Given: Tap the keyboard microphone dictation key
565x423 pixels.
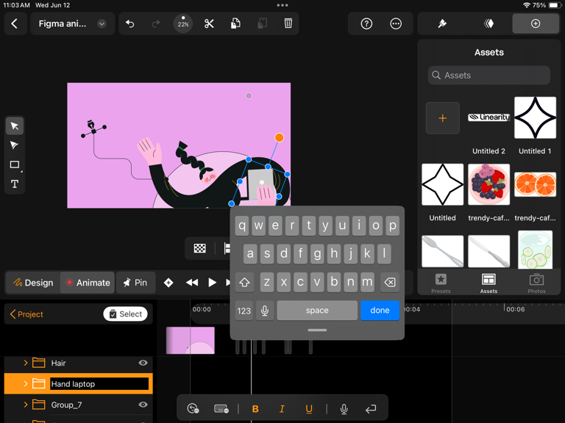Looking at the screenshot, I should (265, 310).
